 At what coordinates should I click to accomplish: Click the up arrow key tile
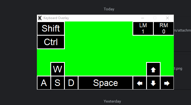tap(153, 69)
